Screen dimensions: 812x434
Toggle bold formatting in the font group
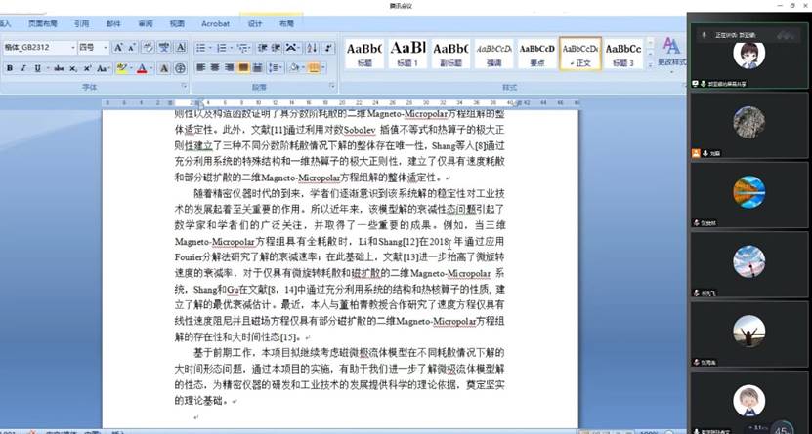click(x=9, y=68)
